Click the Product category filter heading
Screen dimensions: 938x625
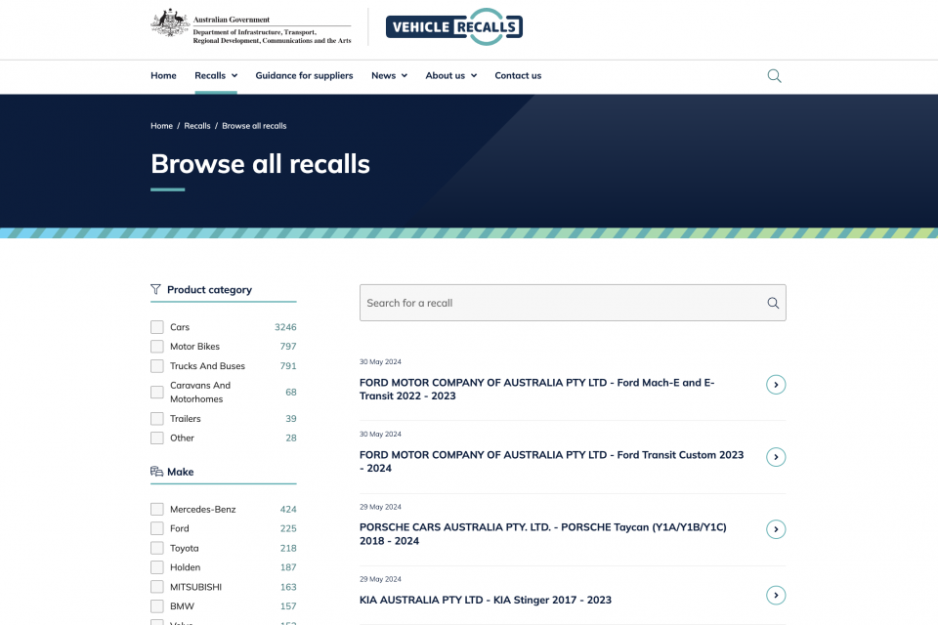[x=209, y=290]
